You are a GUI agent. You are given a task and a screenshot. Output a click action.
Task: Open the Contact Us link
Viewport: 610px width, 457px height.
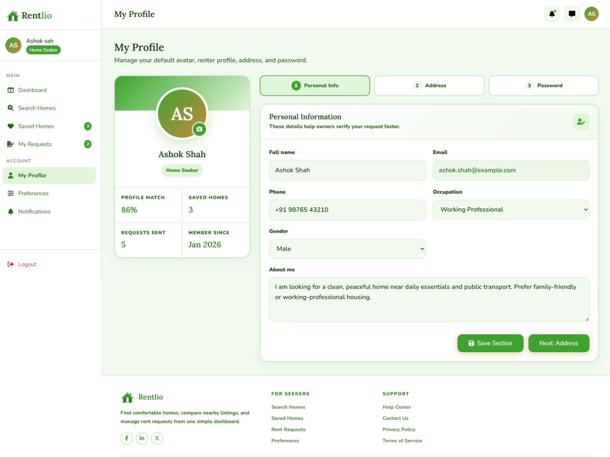click(x=395, y=419)
